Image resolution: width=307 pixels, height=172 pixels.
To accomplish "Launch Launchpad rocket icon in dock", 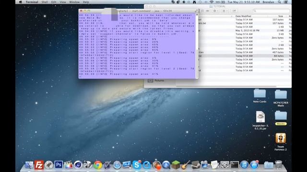I will [x=49, y=165].
